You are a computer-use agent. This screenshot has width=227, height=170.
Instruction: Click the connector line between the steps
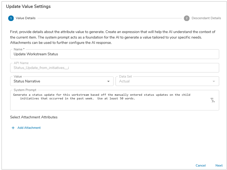[110, 18]
